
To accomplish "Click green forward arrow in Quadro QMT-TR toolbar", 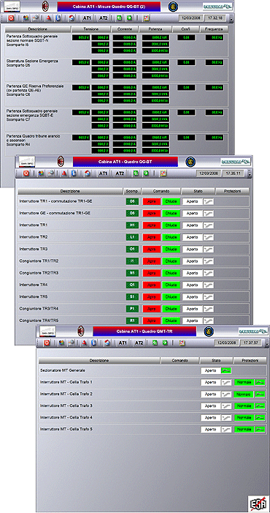I will (x=165, y=343).
